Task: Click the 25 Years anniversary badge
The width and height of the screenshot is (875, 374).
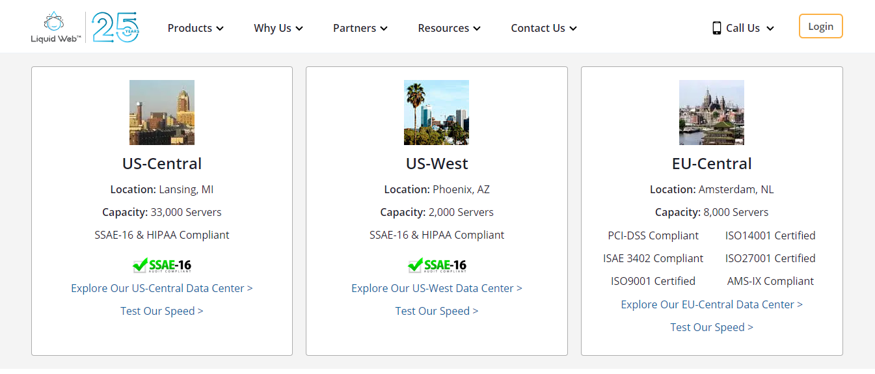Action: [x=115, y=27]
